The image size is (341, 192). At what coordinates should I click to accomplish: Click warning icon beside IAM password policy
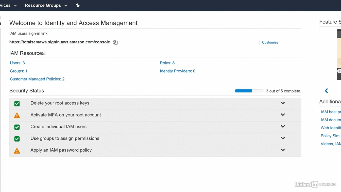[17, 151]
